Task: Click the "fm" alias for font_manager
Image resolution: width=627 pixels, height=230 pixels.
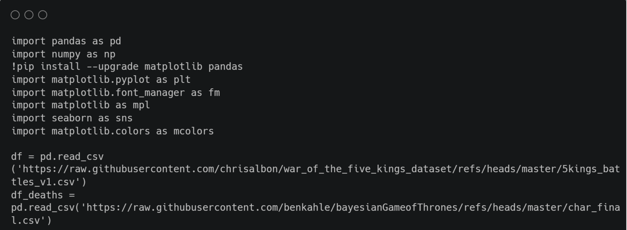Action: [214, 93]
